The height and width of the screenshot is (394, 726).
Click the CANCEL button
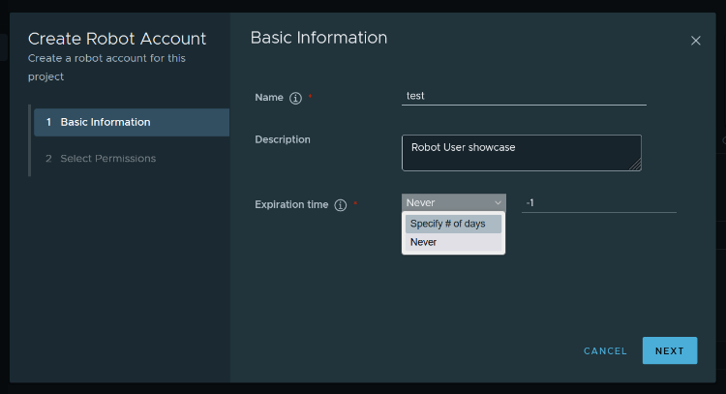[605, 351]
